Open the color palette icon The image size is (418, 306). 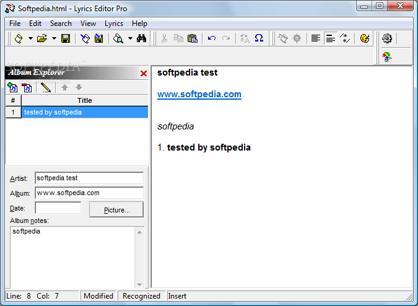pyautogui.click(x=365, y=38)
